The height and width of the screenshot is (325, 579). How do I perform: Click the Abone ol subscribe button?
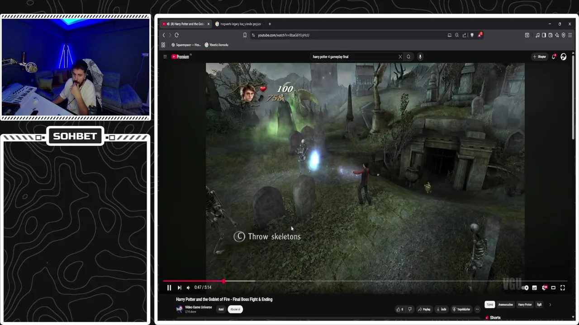(x=235, y=309)
